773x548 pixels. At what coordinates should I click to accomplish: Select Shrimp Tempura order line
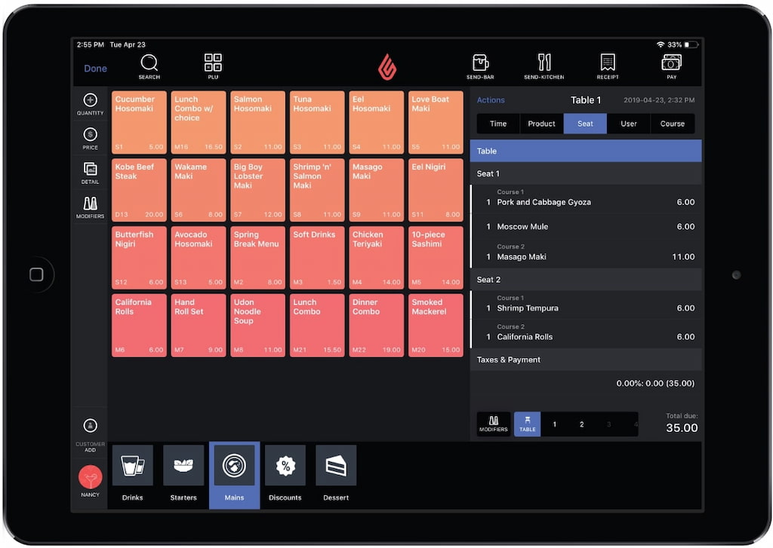point(586,305)
